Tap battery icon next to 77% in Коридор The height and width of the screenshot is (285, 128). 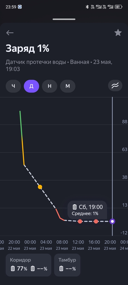coord(13,269)
